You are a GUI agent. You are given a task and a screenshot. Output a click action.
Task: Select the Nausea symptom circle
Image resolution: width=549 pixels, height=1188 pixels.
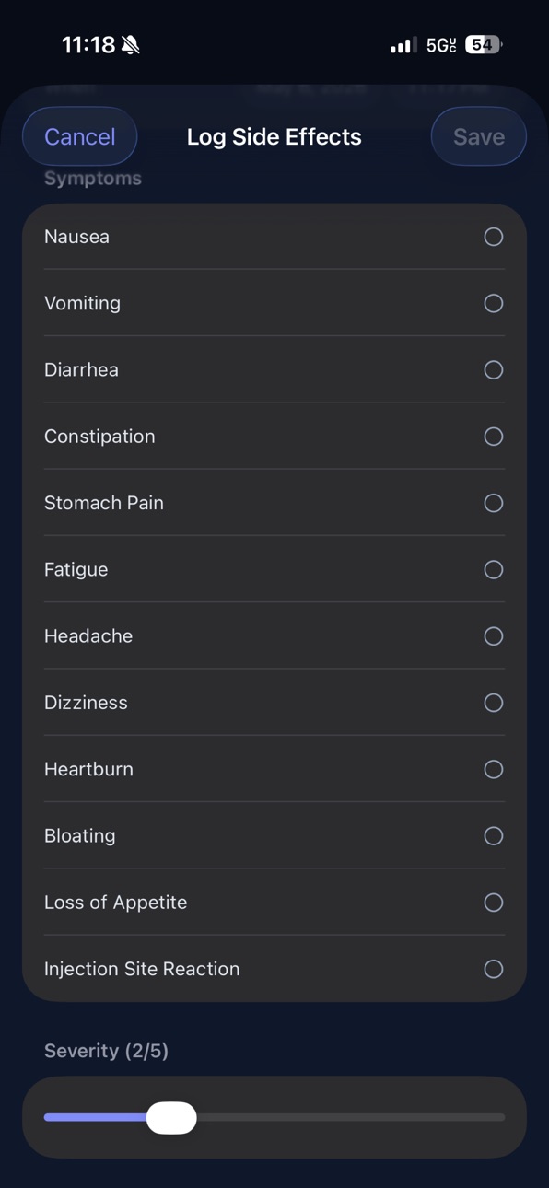click(x=494, y=237)
